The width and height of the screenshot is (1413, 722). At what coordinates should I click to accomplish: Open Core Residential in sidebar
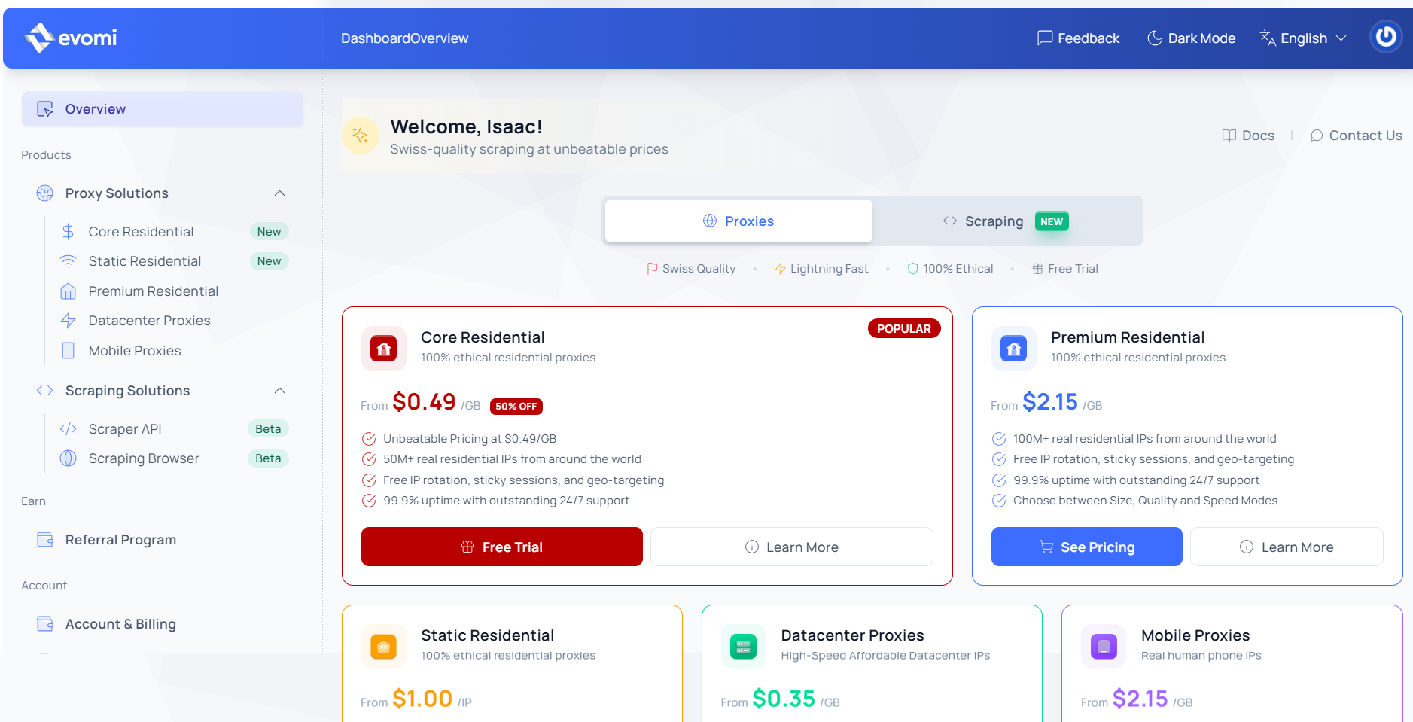(x=141, y=232)
